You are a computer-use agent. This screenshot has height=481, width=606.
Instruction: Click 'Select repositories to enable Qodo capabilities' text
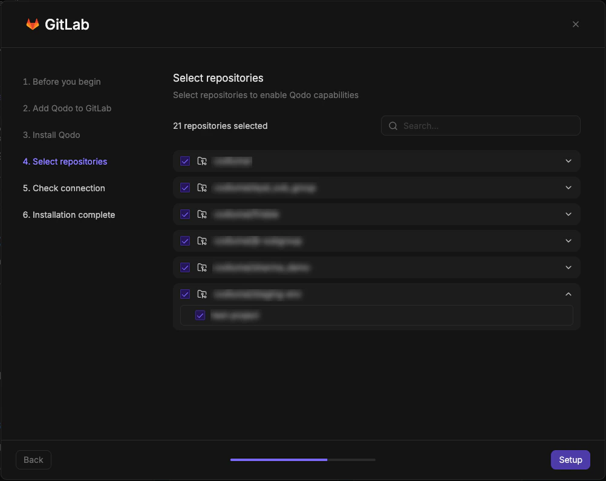tap(266, 95)
